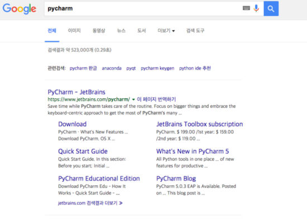Click snippet 'PyCharm · What's New Features'
The width and height of the screenshot is (307, 222).
[91, 132]
